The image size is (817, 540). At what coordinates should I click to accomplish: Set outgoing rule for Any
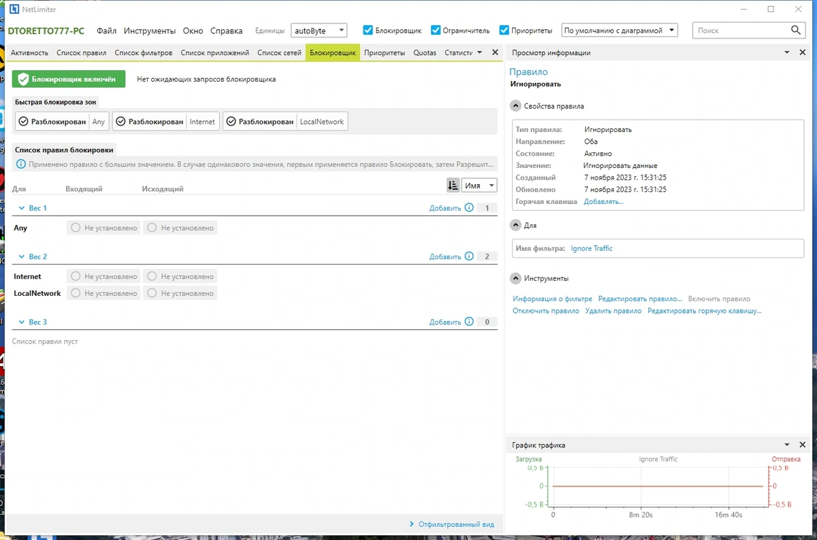tap(180, 228)
